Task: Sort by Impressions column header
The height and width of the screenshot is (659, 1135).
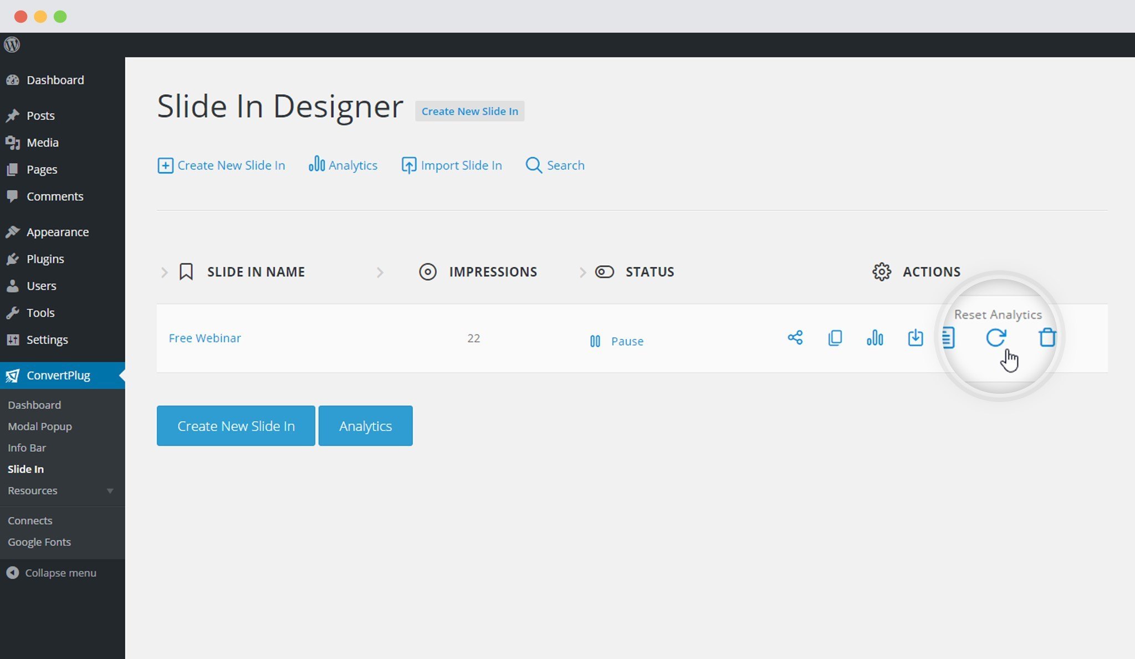Action: pyautogui.click(x=493, y=272)
